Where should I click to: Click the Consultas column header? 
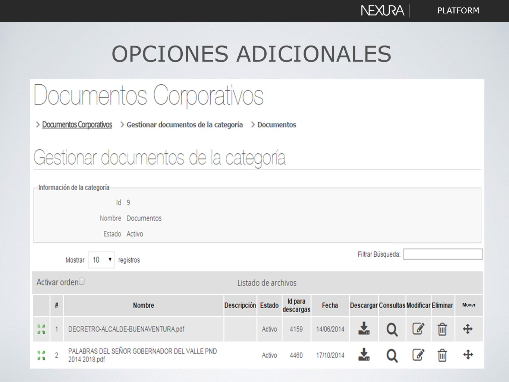point(392,305)
